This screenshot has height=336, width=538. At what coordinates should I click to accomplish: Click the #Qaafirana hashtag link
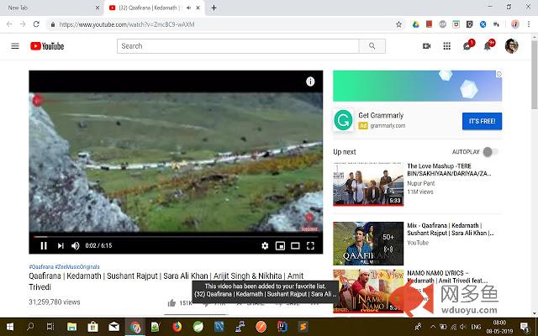41,267
